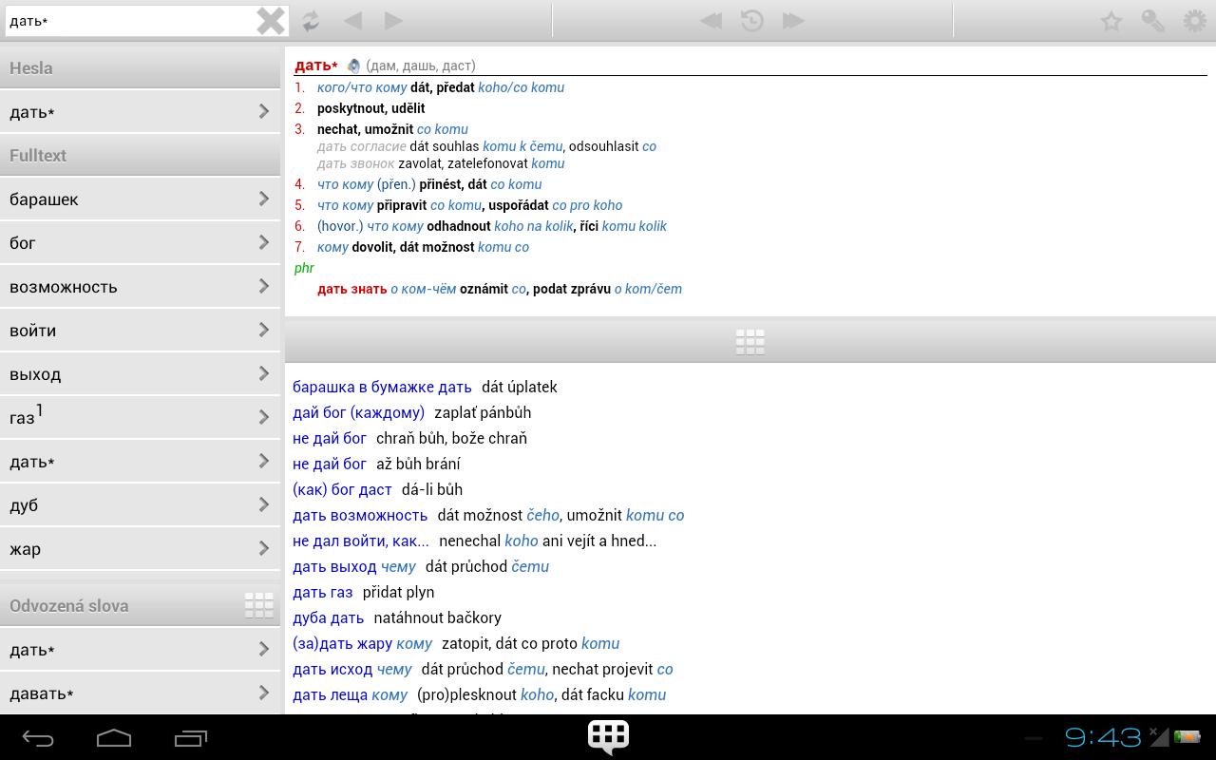Click phrase link дать выход
1216x760 pixels.
click(334, 566)
